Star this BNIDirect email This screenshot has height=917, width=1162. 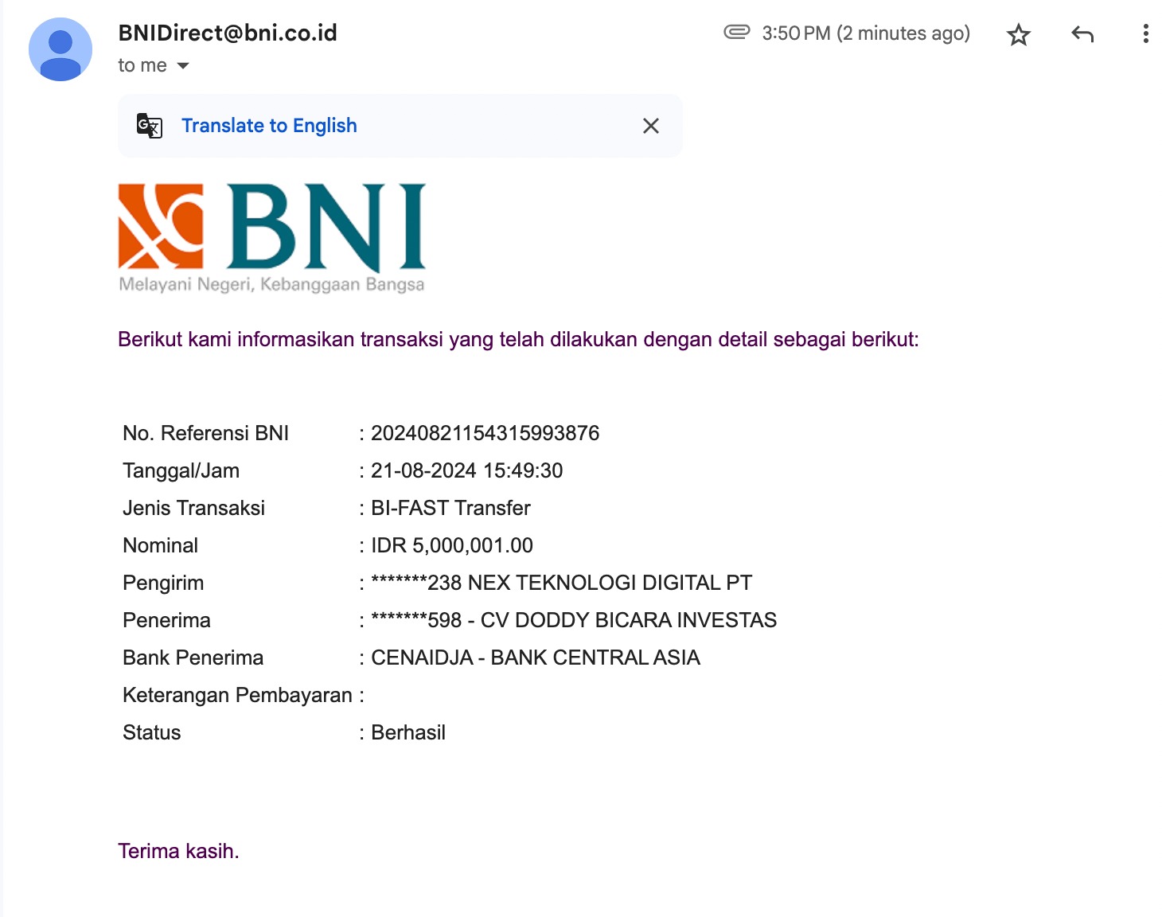pyautogui.click(x=1018, y=34)
